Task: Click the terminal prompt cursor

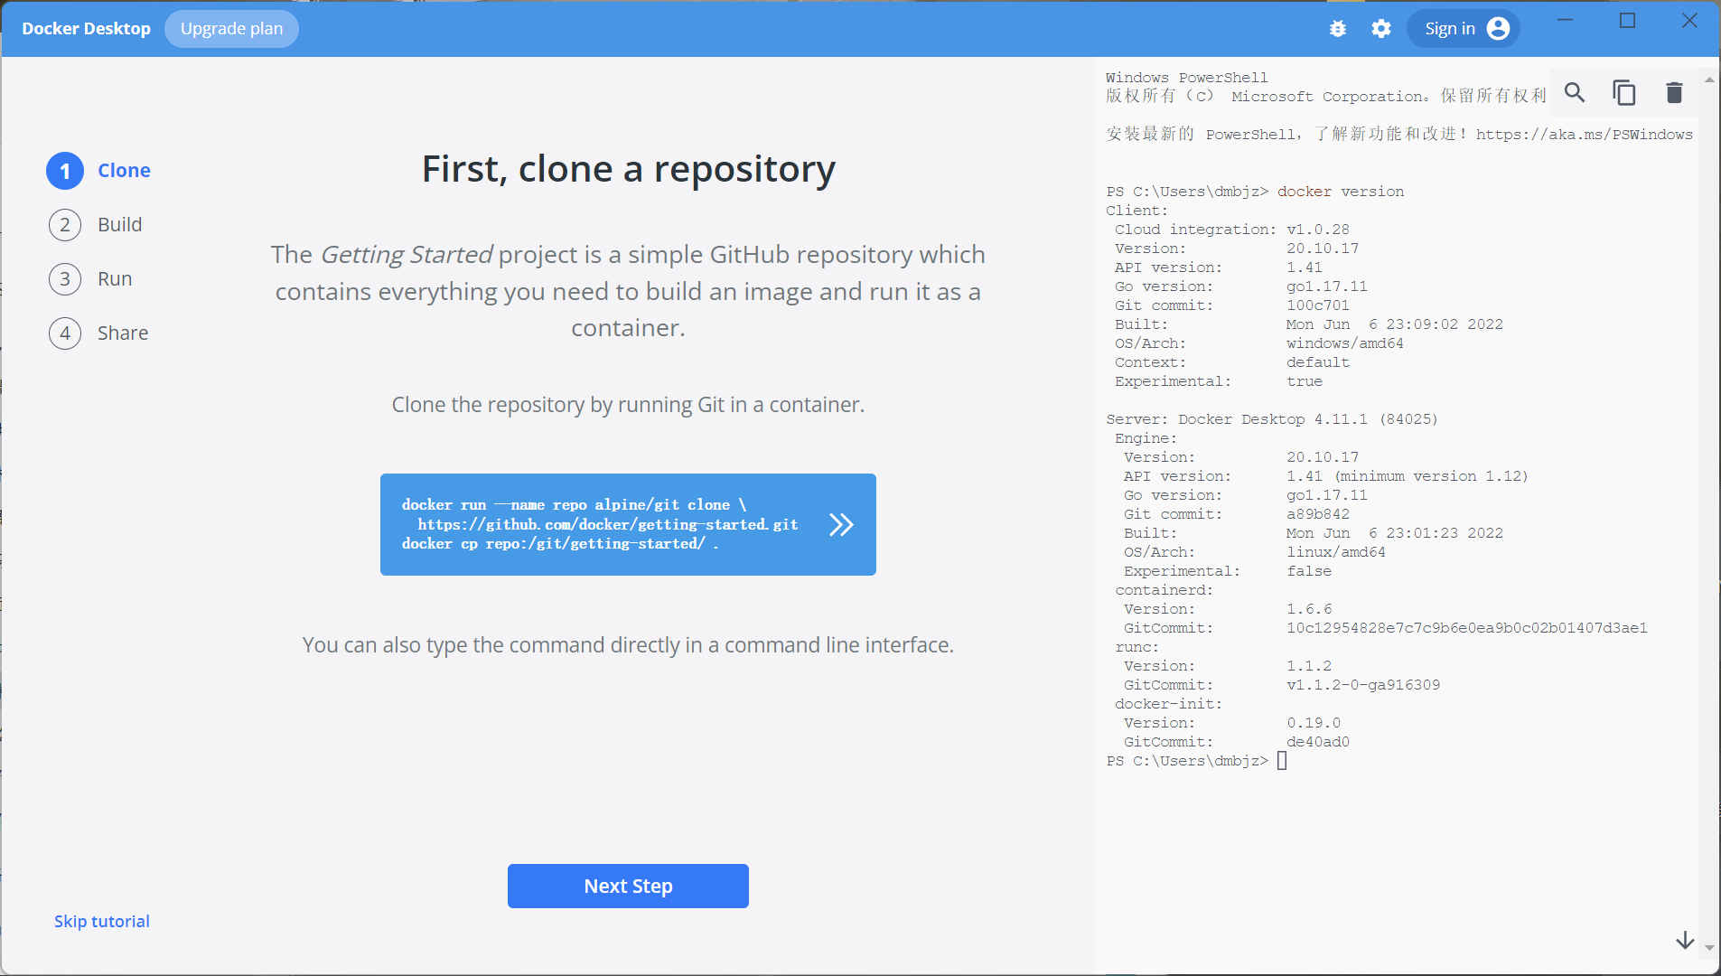Action: tap(1282, 761)
